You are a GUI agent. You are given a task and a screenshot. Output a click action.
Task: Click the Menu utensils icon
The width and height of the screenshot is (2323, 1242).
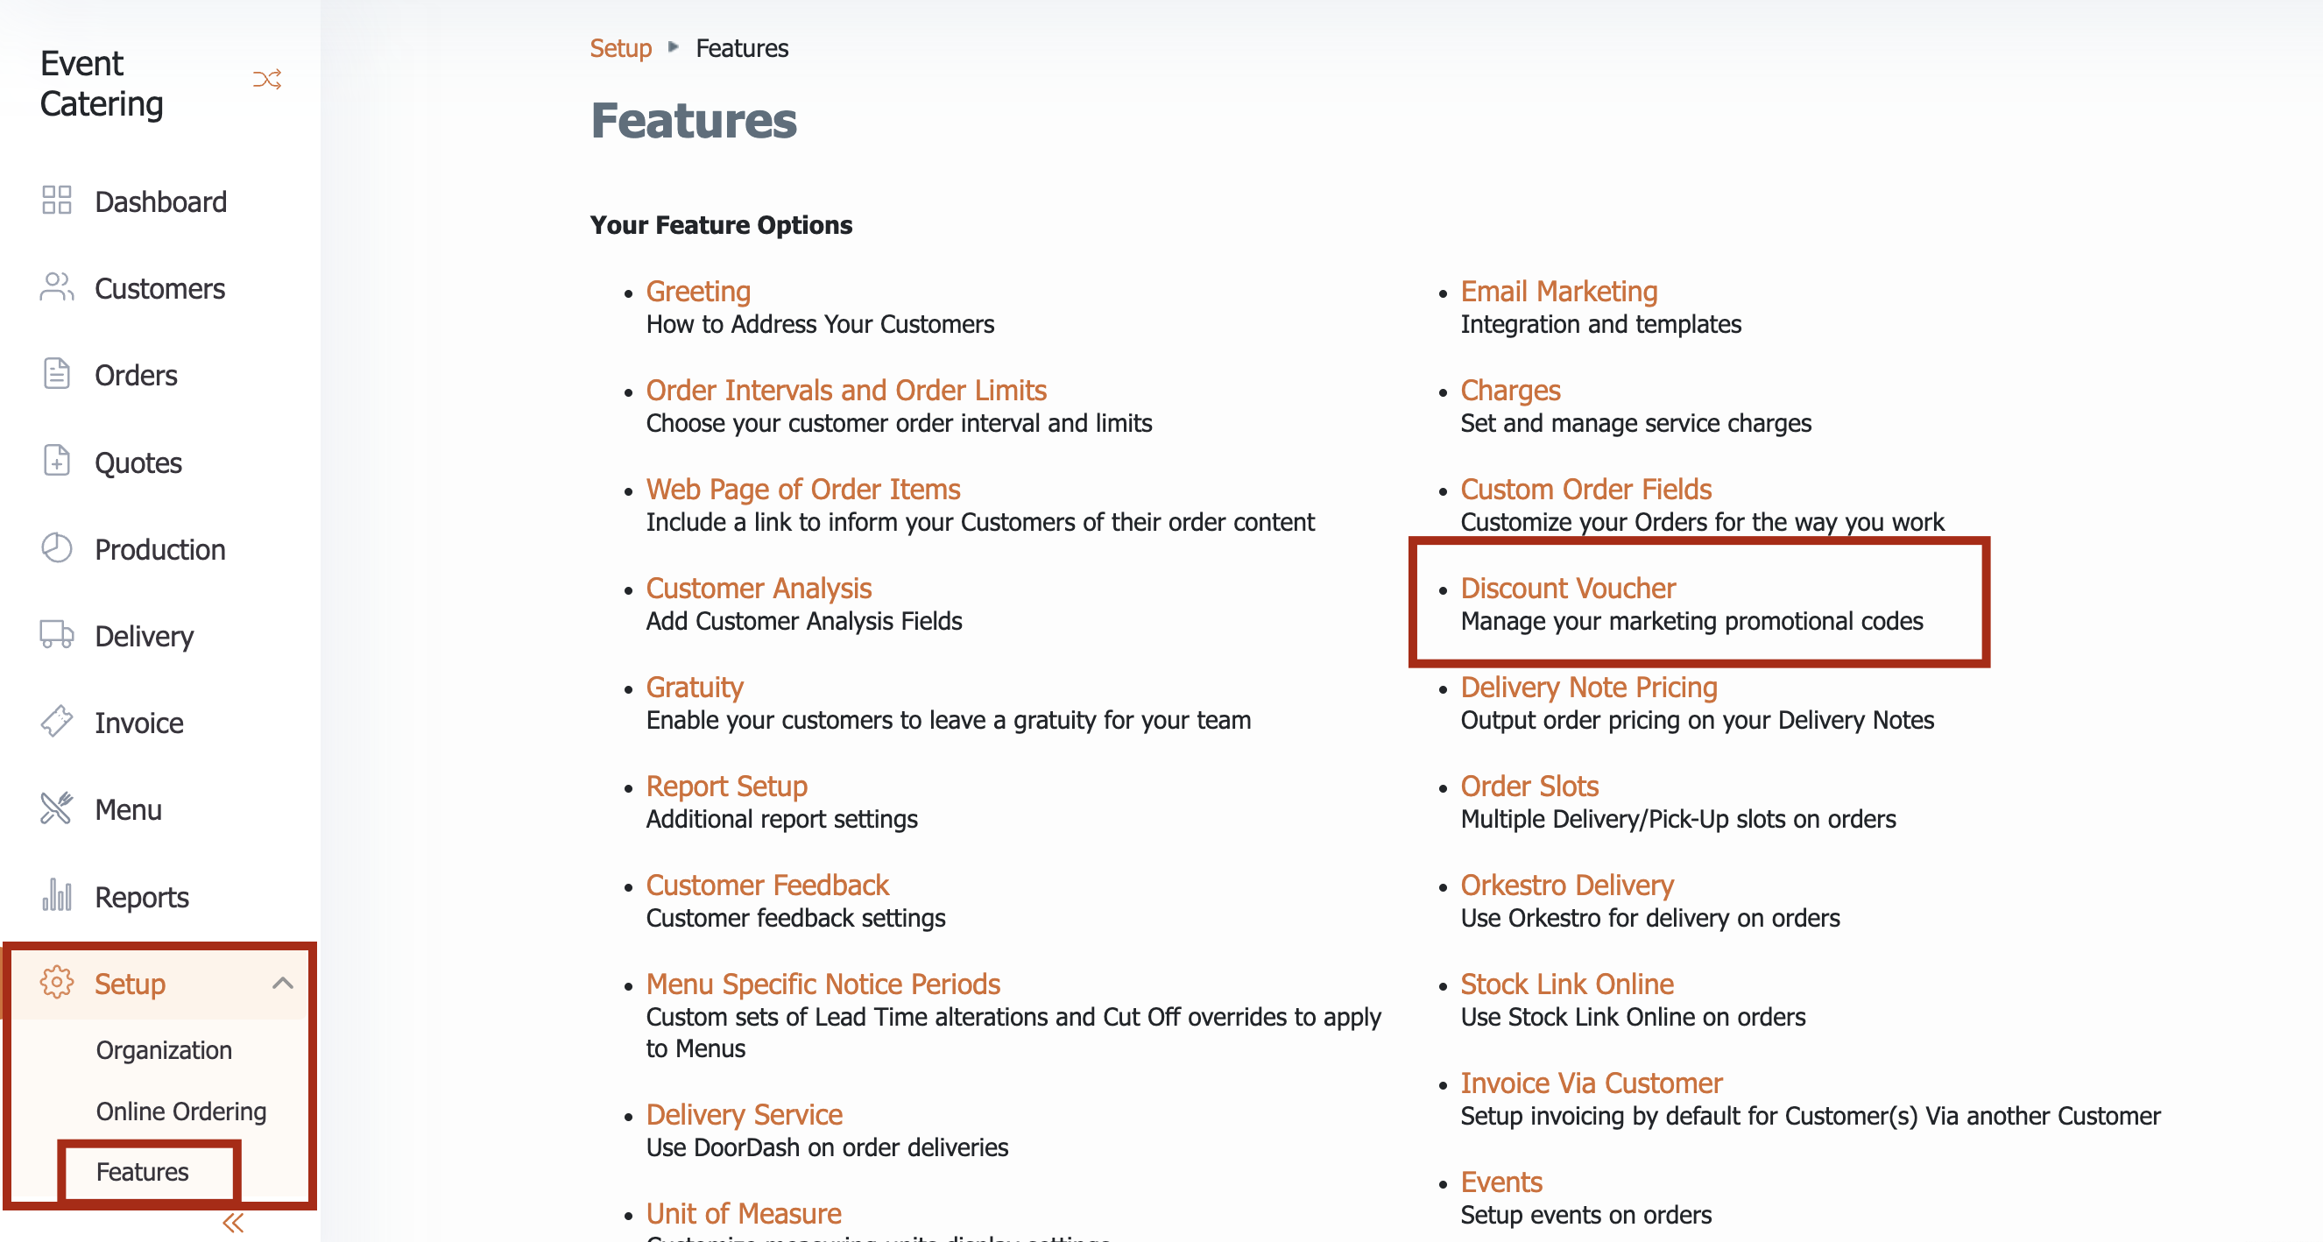[x=57, y=809]
